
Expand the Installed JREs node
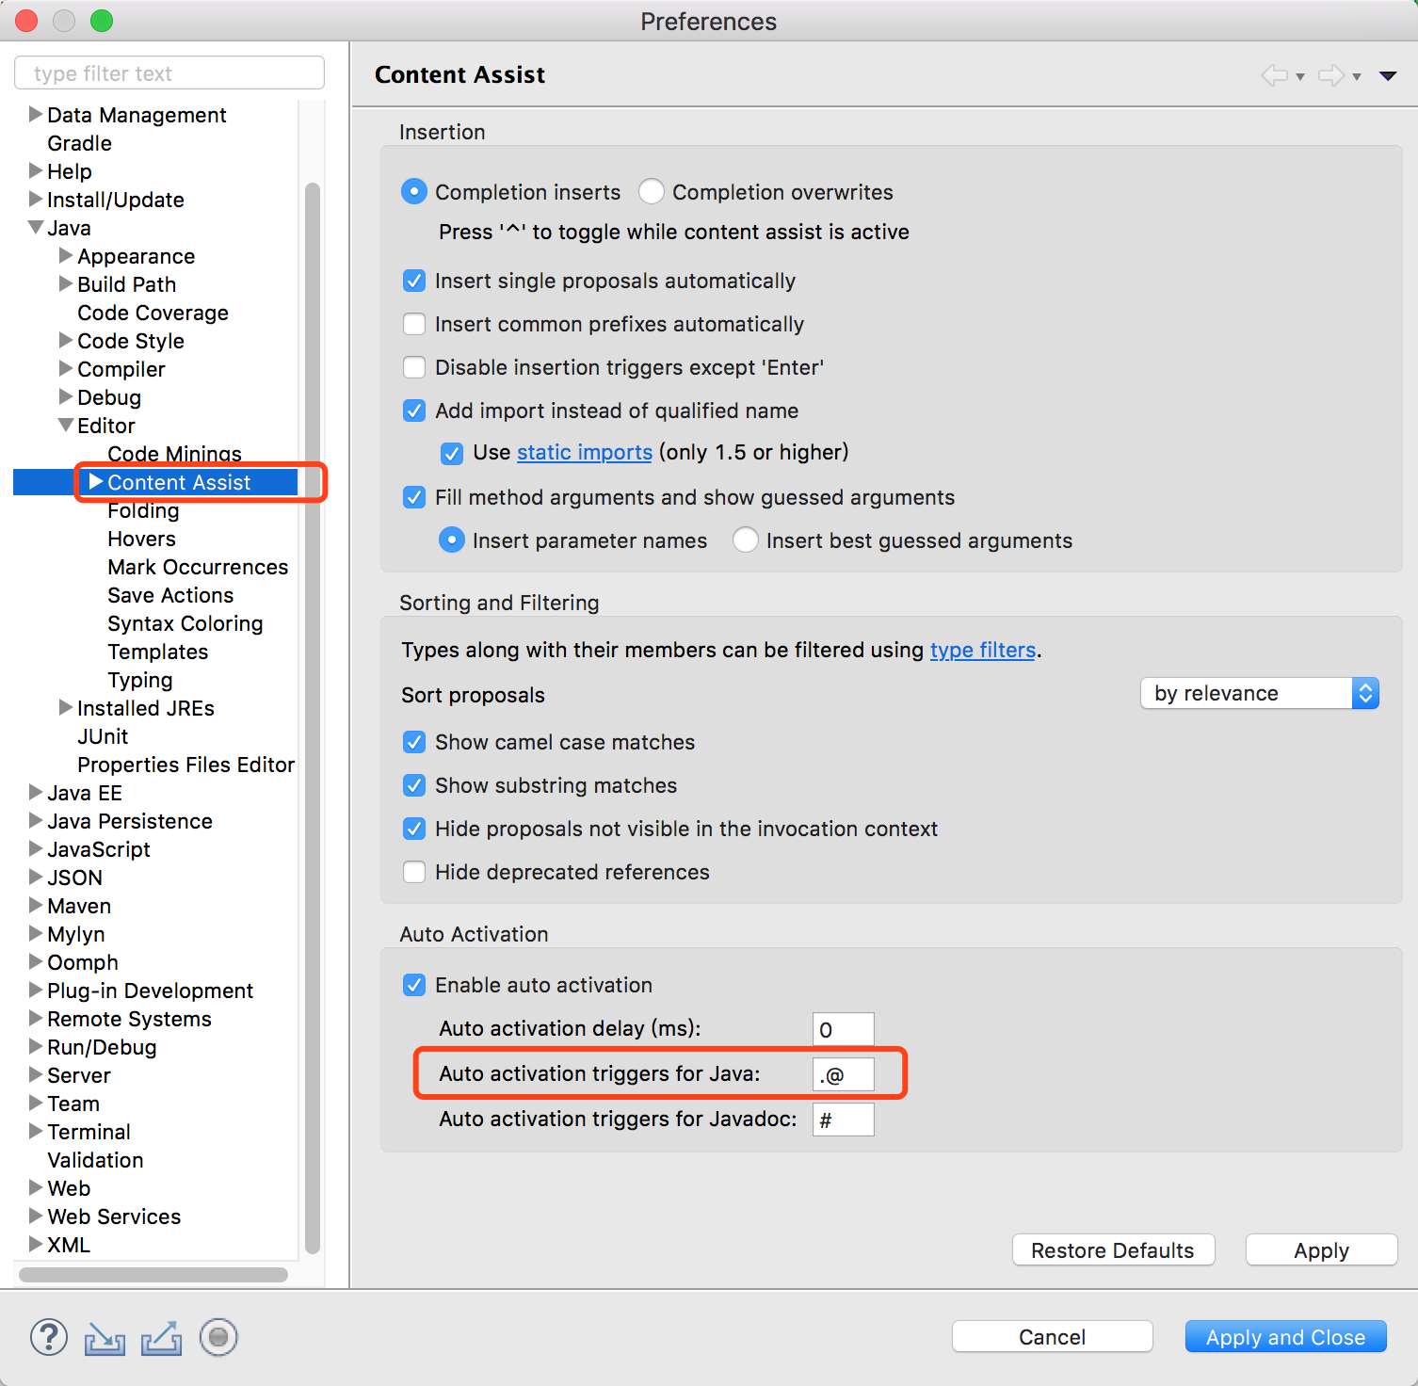click(x=66, y=708)
